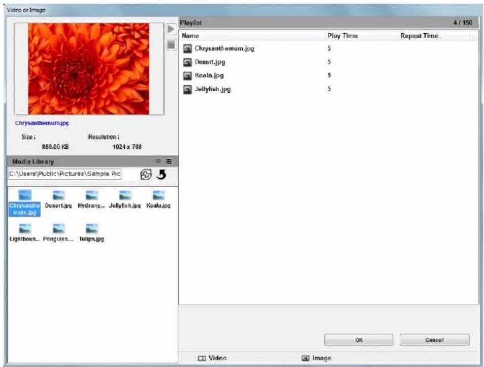Image resolution: width=484 pixels, height=367 pixels.
Task: Select Desert.jpg thumbnail in the Media Library
Action: click(x=58, y=200)
